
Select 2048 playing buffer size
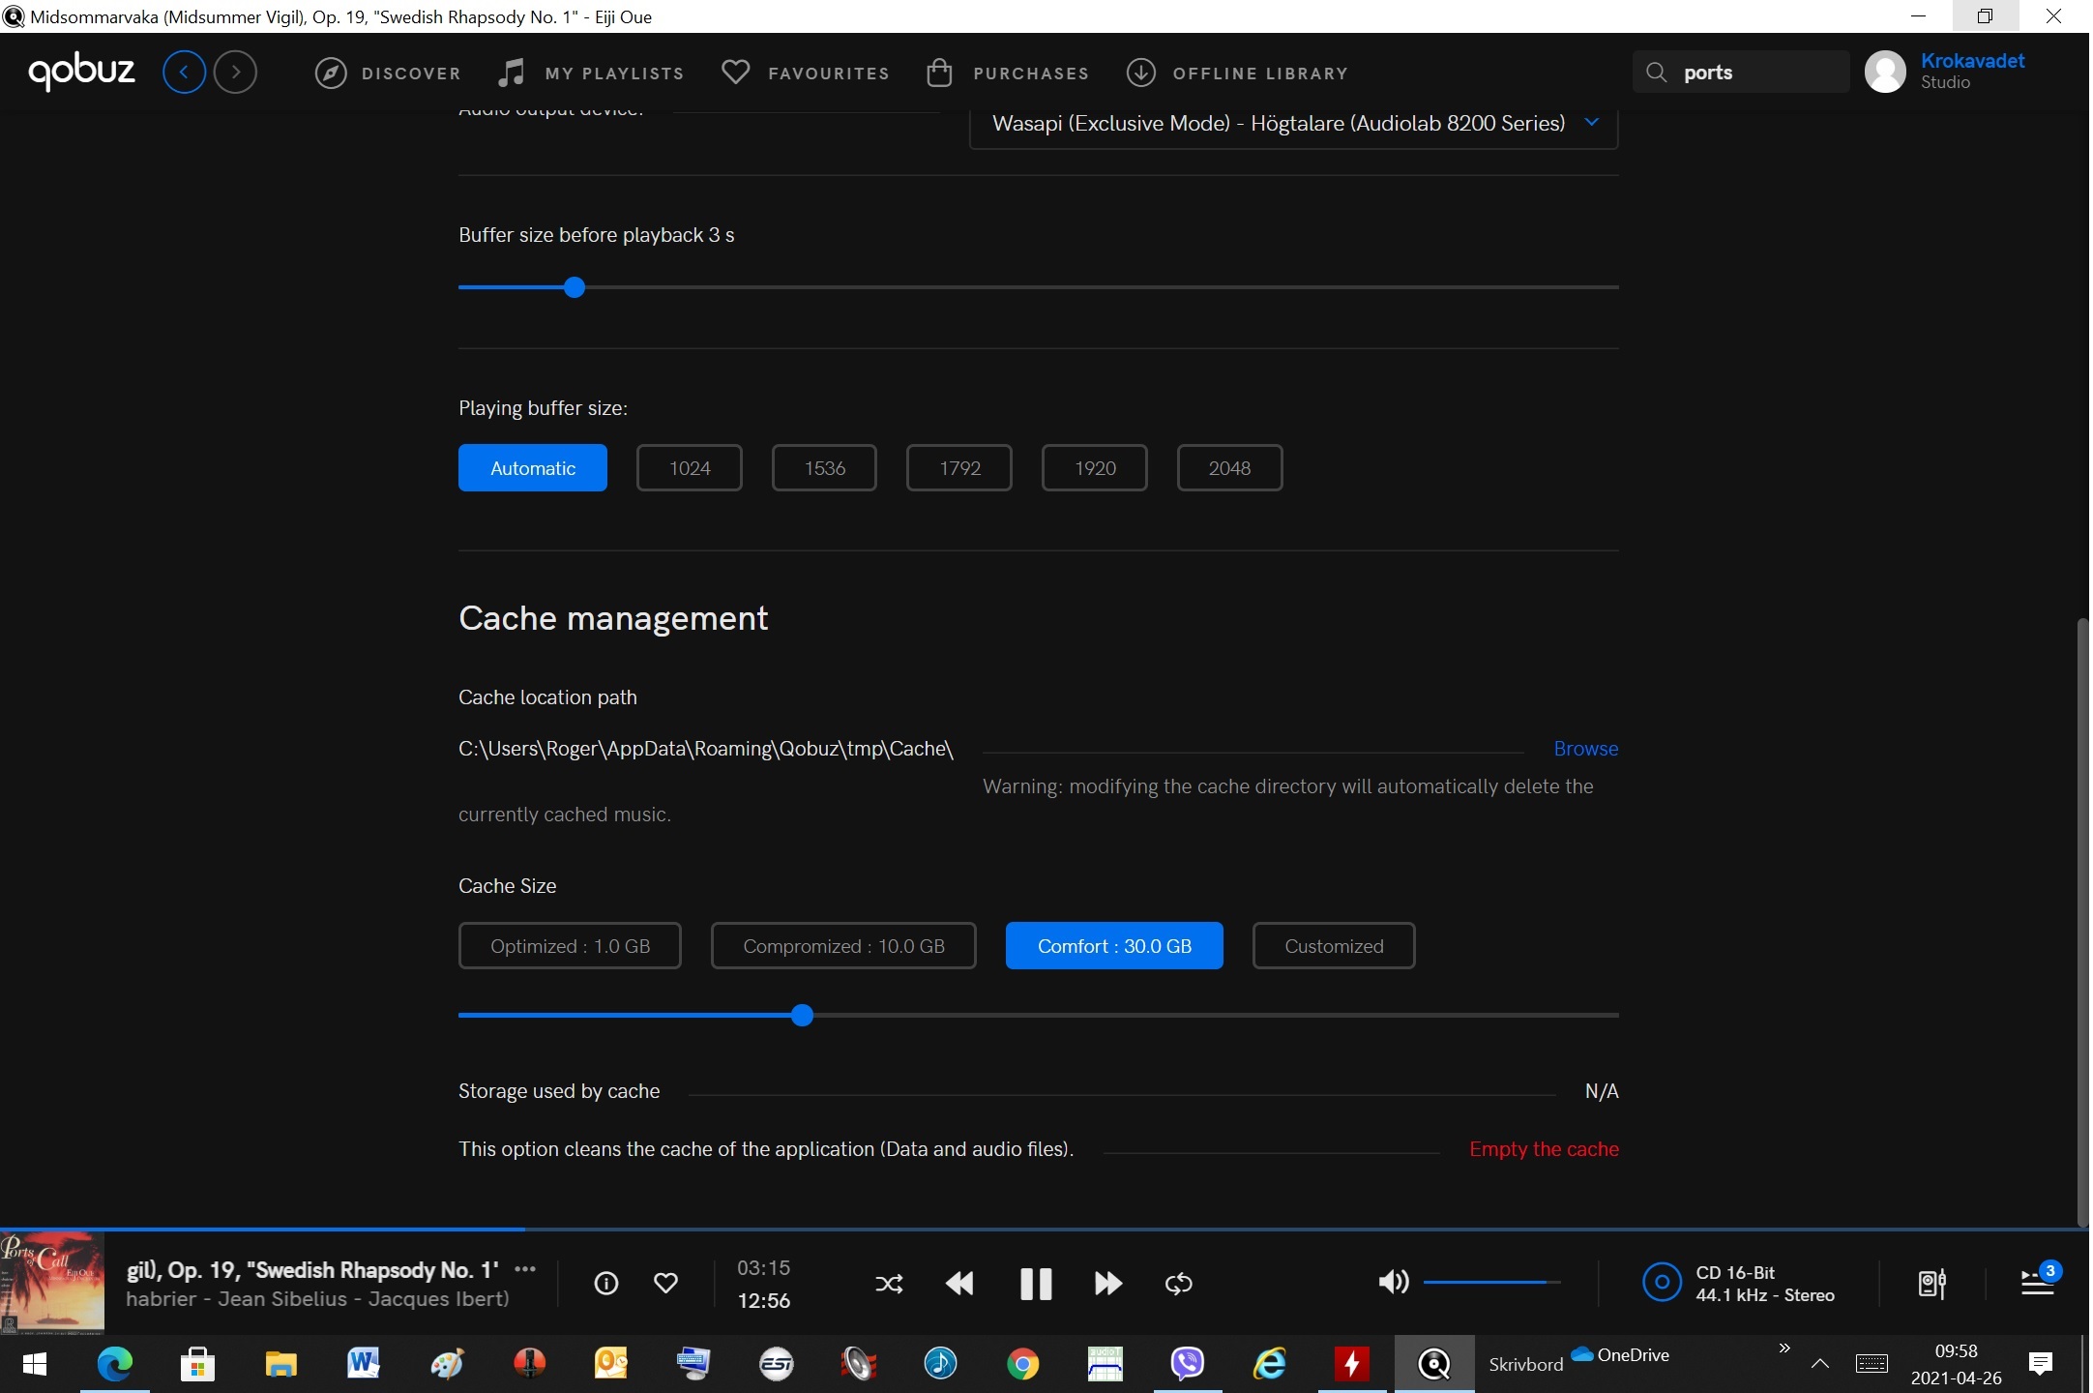point(1230,468)
